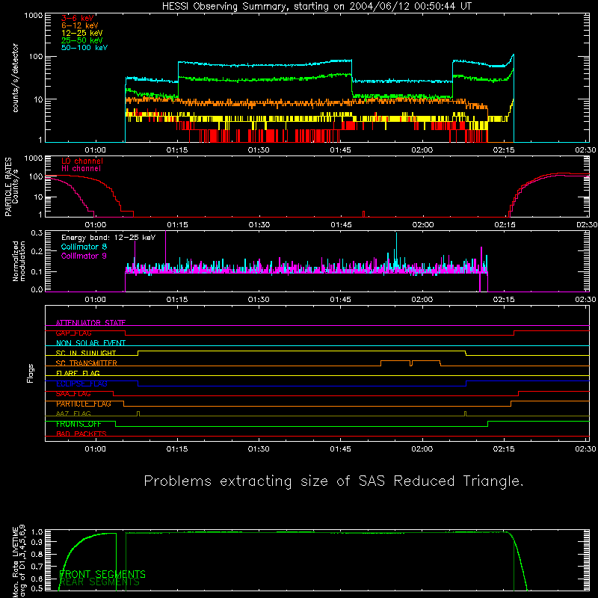598x598 pixels.
Task: Click the HESSI Observing Summary plot title
Action: point(316,7)
